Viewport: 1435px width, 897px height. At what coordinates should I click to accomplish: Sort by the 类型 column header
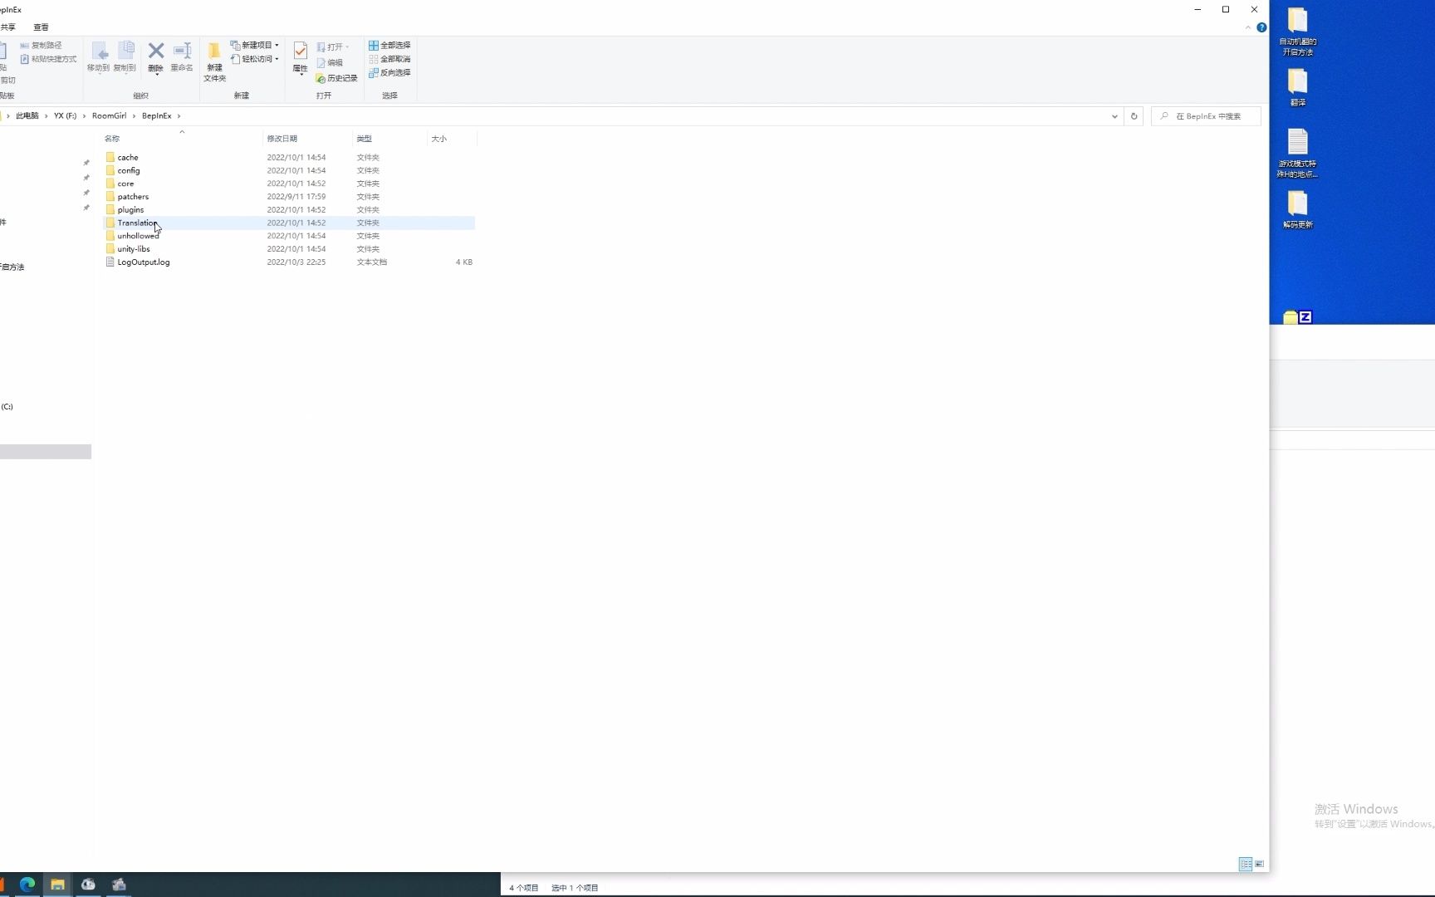pos(389,139)
